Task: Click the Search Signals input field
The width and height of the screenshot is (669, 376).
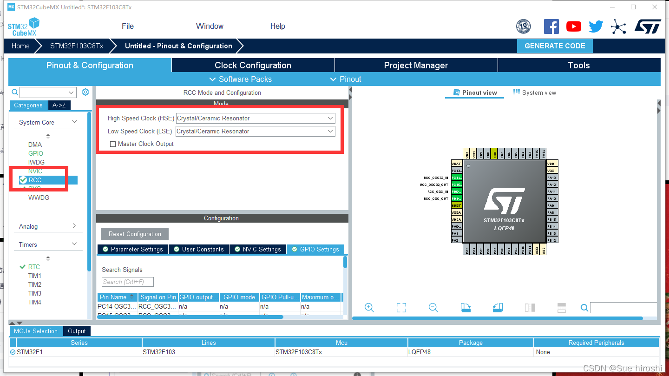Action: pyautogui.click(x=128, y=282)
